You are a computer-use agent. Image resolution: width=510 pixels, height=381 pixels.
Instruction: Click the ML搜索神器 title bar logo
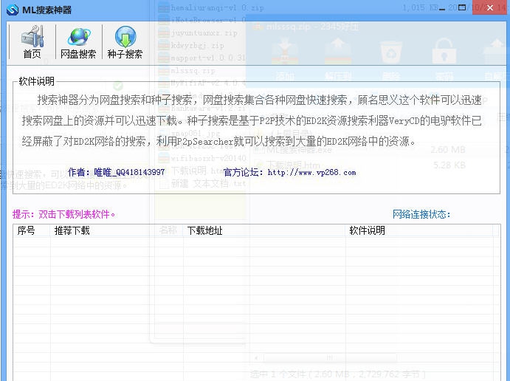(x=13, y=10)
